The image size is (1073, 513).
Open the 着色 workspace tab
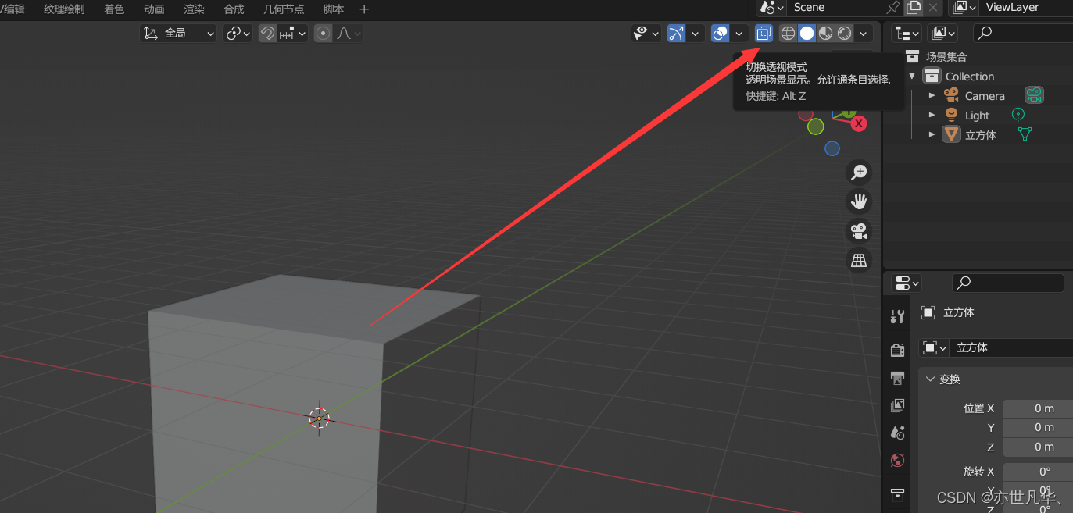[x=114, y=9]
